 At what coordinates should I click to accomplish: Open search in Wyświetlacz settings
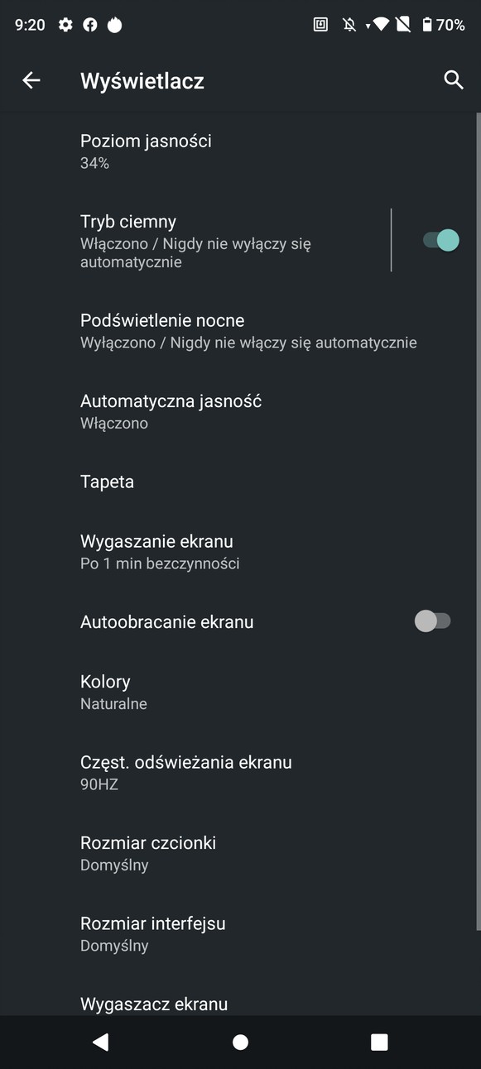pos(454,80)
